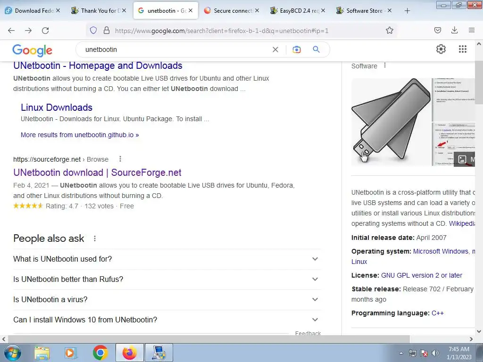Bookmark this page with the star icon
483x362 pixels.
pyautogui.click(x=389, y=30)
